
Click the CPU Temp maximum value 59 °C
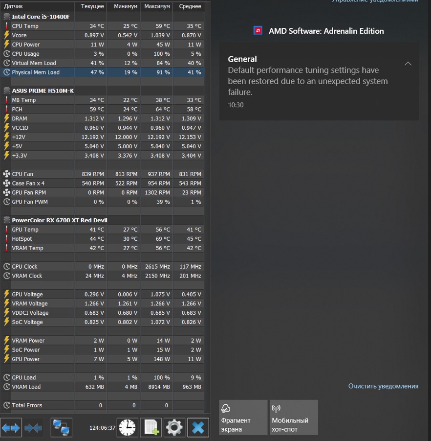click(x=163, y=26)
